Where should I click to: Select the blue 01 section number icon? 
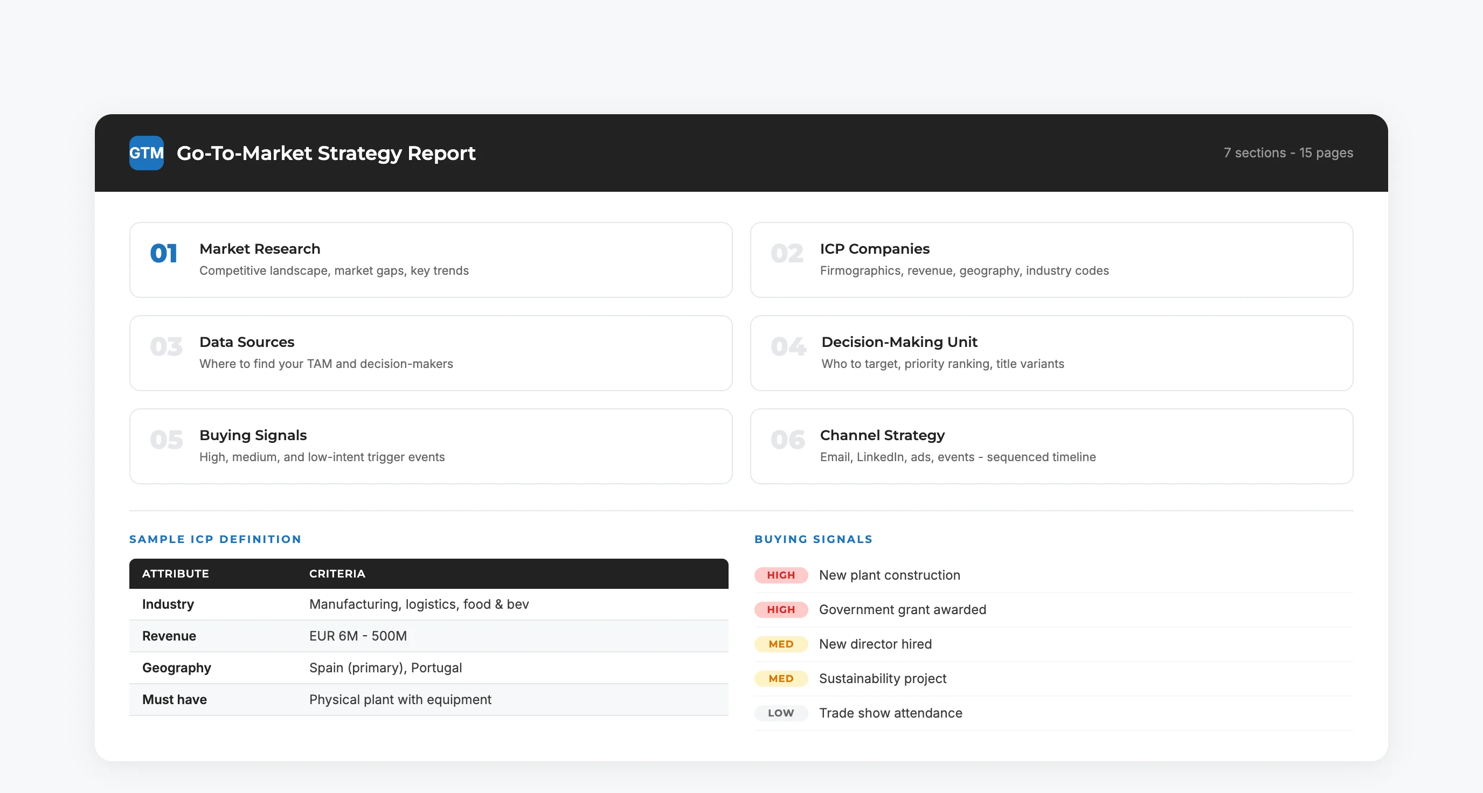(x=164, y=252)
